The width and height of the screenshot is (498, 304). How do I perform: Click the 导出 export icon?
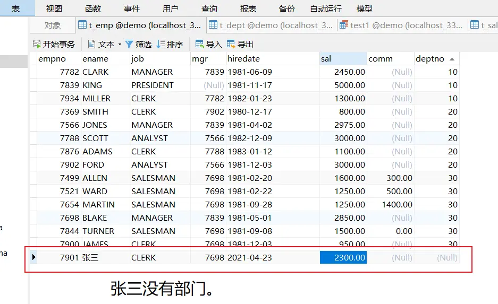(231, 44)
